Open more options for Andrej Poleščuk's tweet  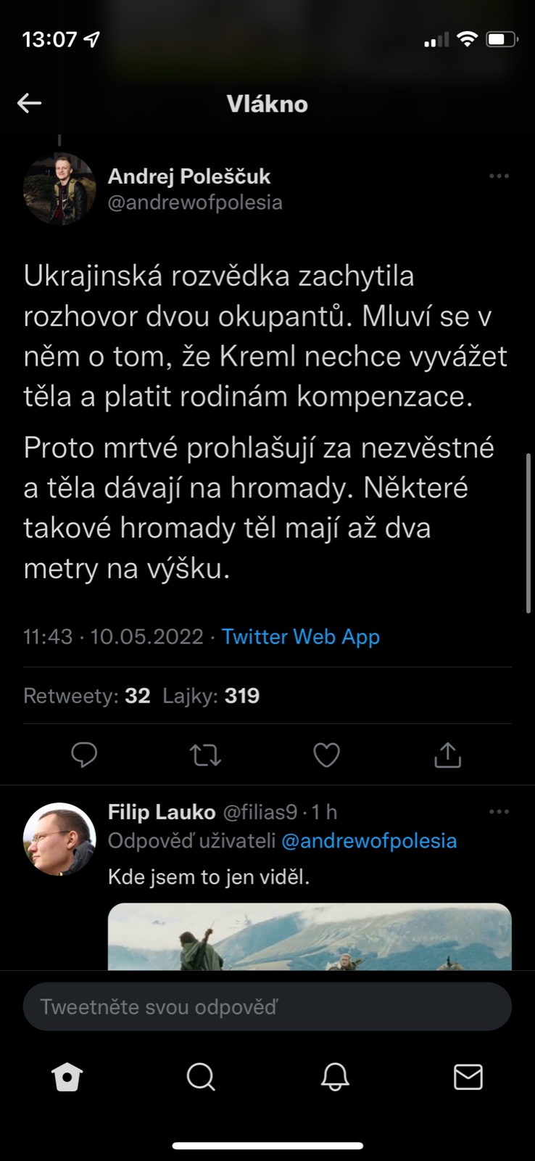499,176
